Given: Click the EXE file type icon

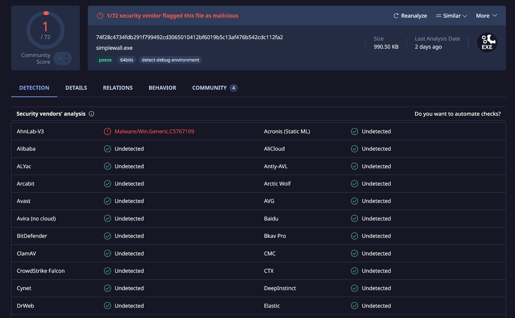Looking at the screenshot, I should click(487, 42).
